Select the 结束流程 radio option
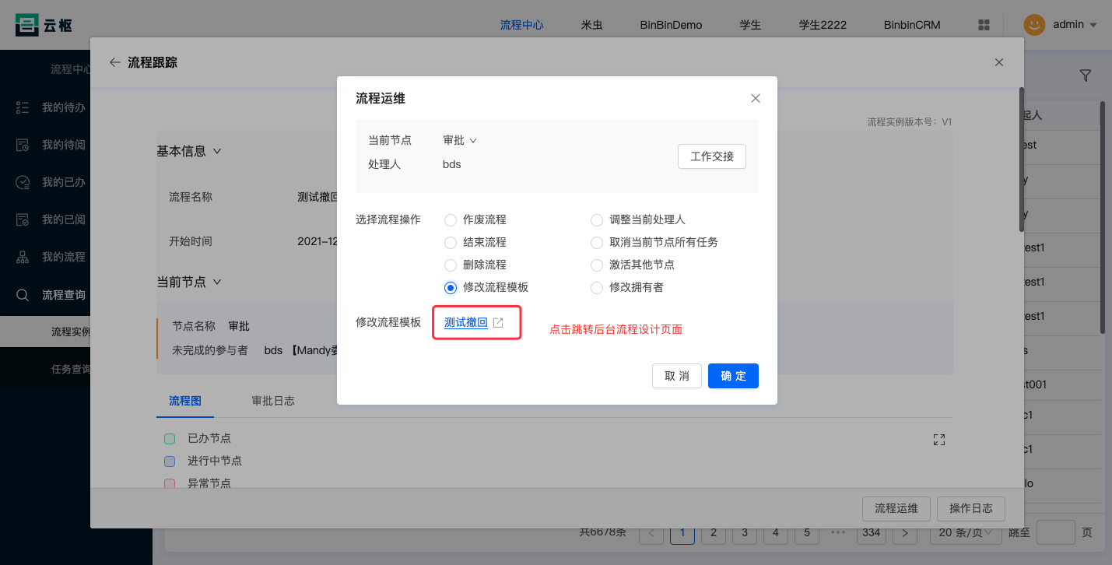 [x=451, y=243]
